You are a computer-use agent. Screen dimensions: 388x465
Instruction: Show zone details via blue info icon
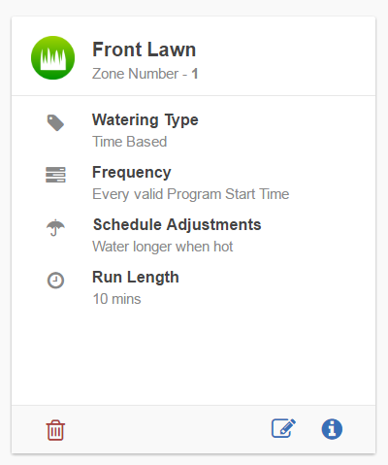point(332,429)
